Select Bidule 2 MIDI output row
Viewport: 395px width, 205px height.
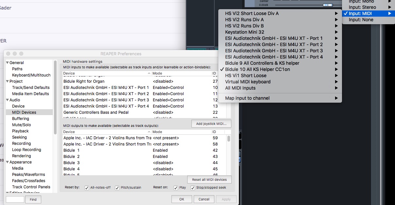coord(144,157)
